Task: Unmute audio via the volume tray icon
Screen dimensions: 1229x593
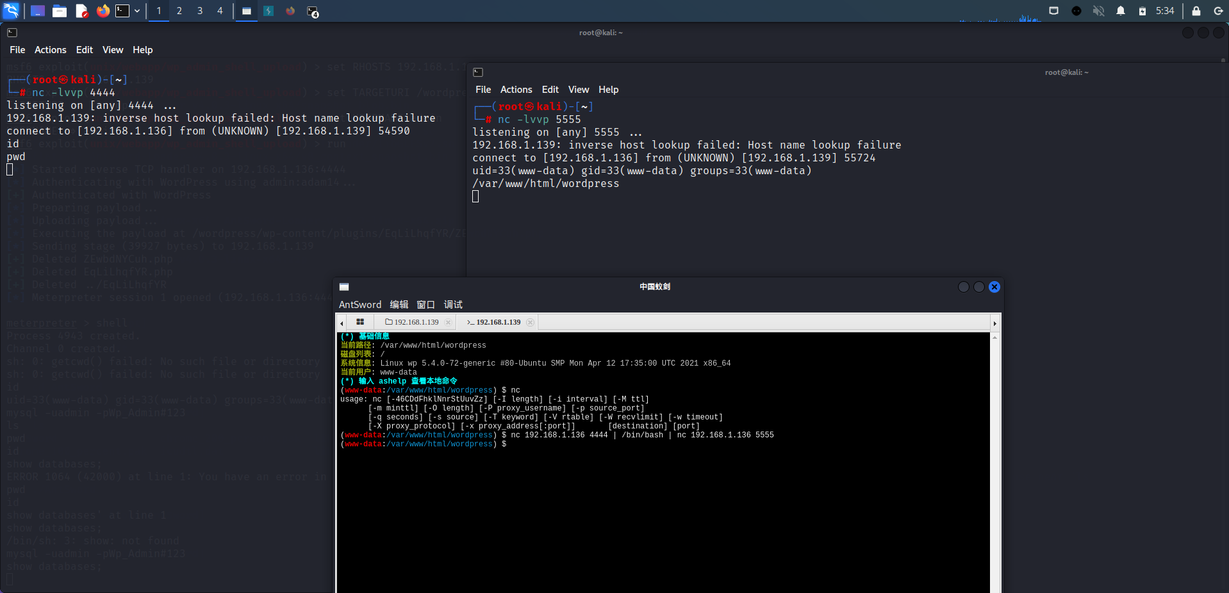Action: (x=1098, y=11)
